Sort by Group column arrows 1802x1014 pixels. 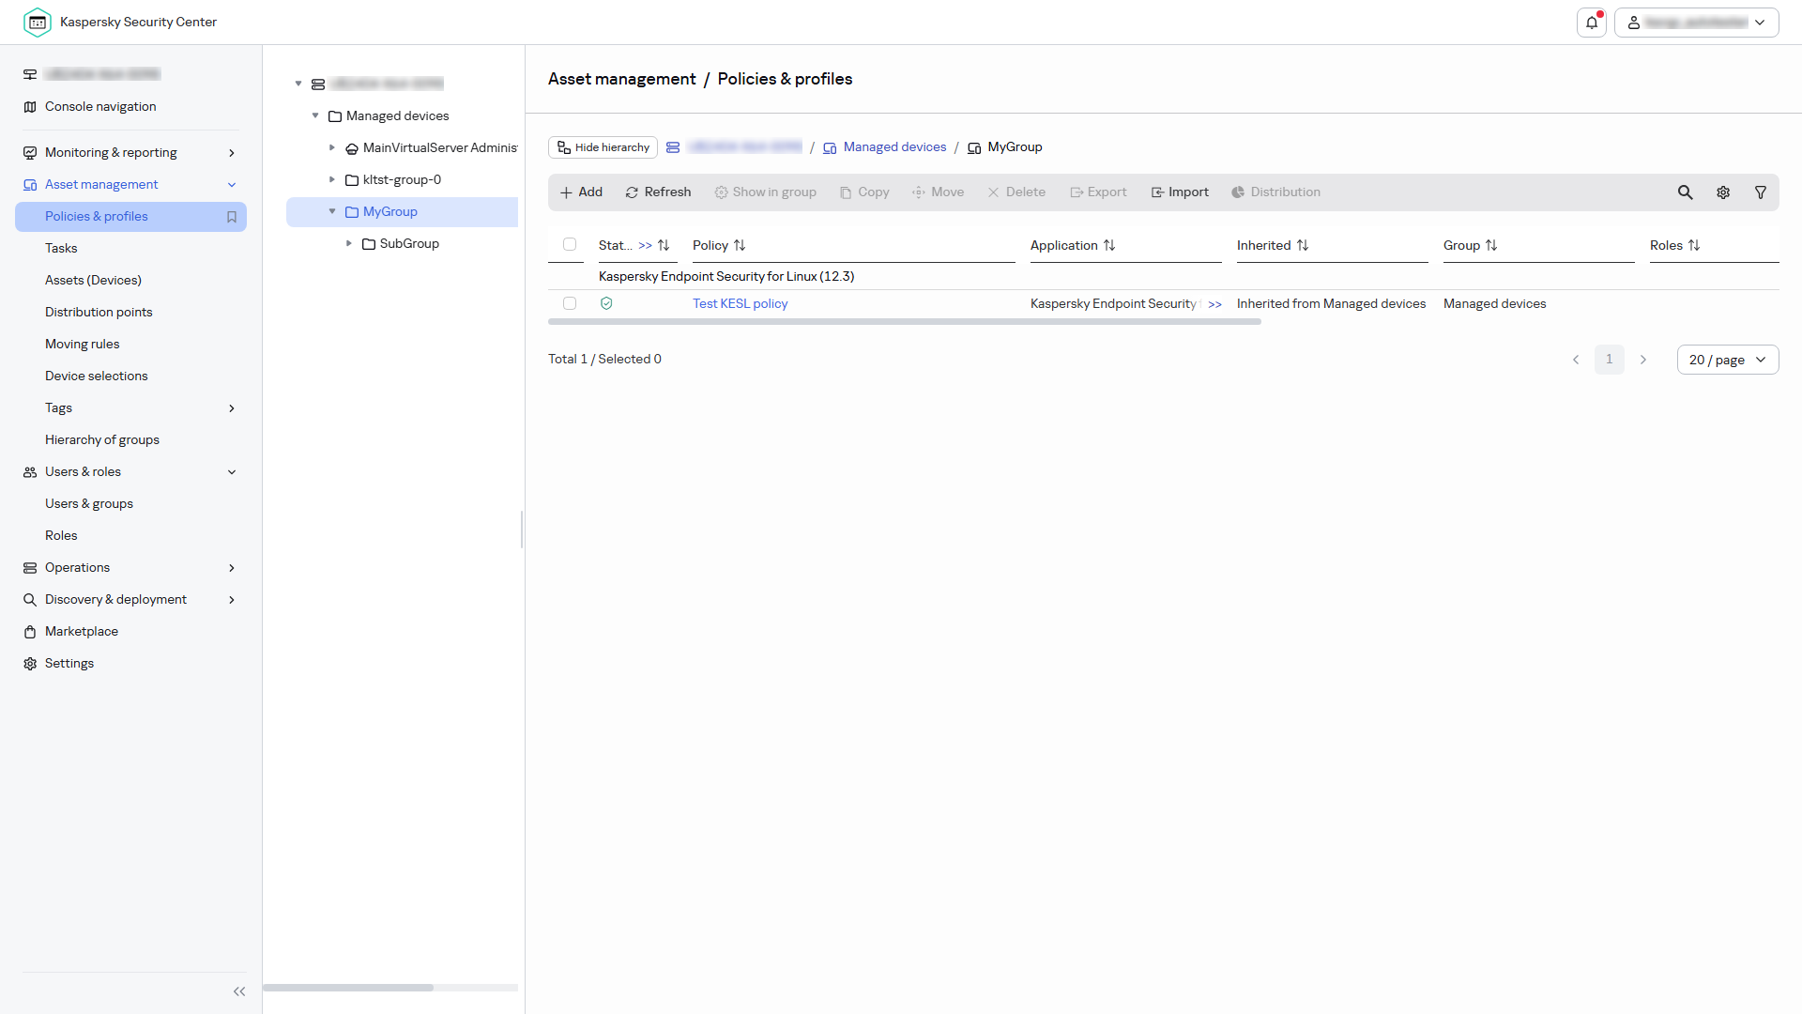pyautogui.click(x=1491, y=245)
